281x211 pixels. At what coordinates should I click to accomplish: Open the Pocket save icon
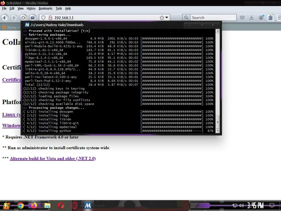click(x=242, y=18)
